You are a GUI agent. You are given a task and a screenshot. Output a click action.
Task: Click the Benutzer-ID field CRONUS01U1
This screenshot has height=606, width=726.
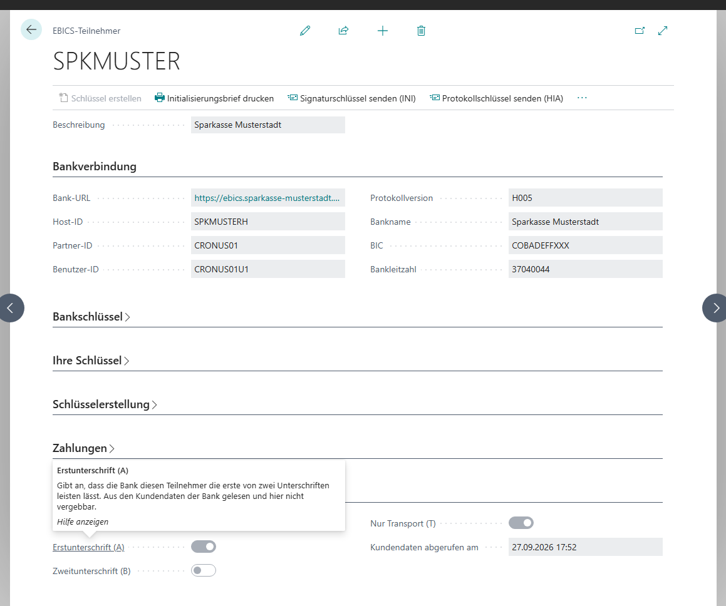pyautogui.click(x=268, y=269)
